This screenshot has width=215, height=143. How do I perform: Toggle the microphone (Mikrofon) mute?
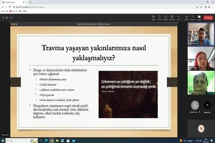tap(192, 17)
